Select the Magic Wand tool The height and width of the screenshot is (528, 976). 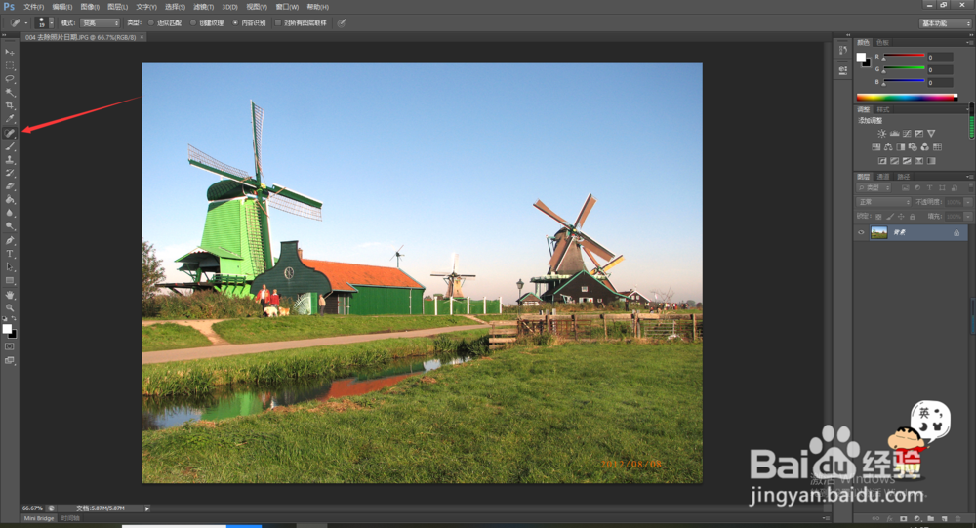[x=10, y=92]
